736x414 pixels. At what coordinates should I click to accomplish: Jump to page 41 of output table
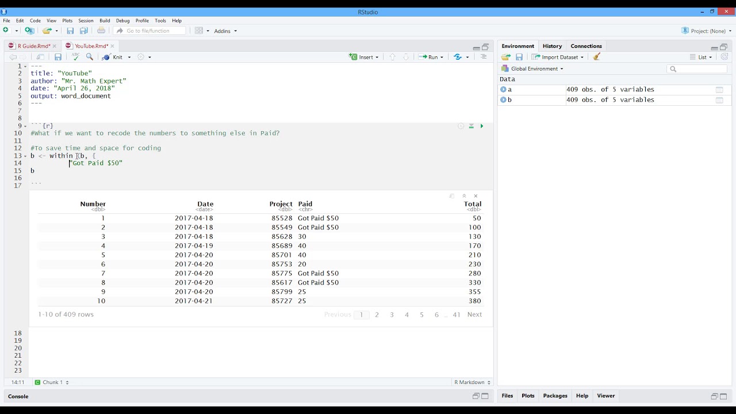[456, 315]
